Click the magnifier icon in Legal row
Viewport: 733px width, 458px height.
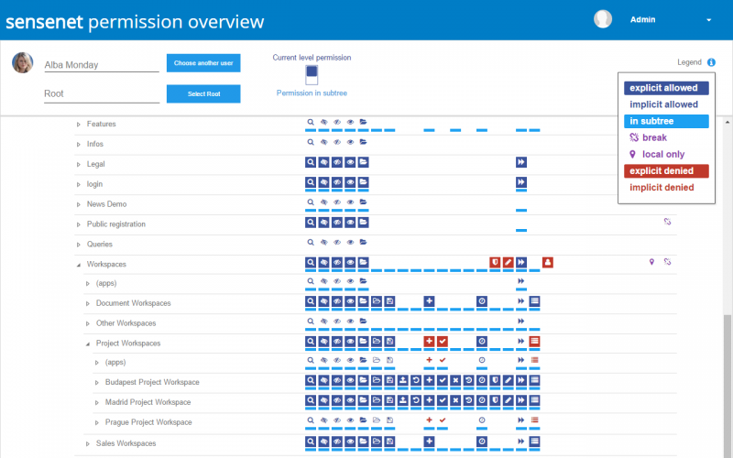[311, 162]
